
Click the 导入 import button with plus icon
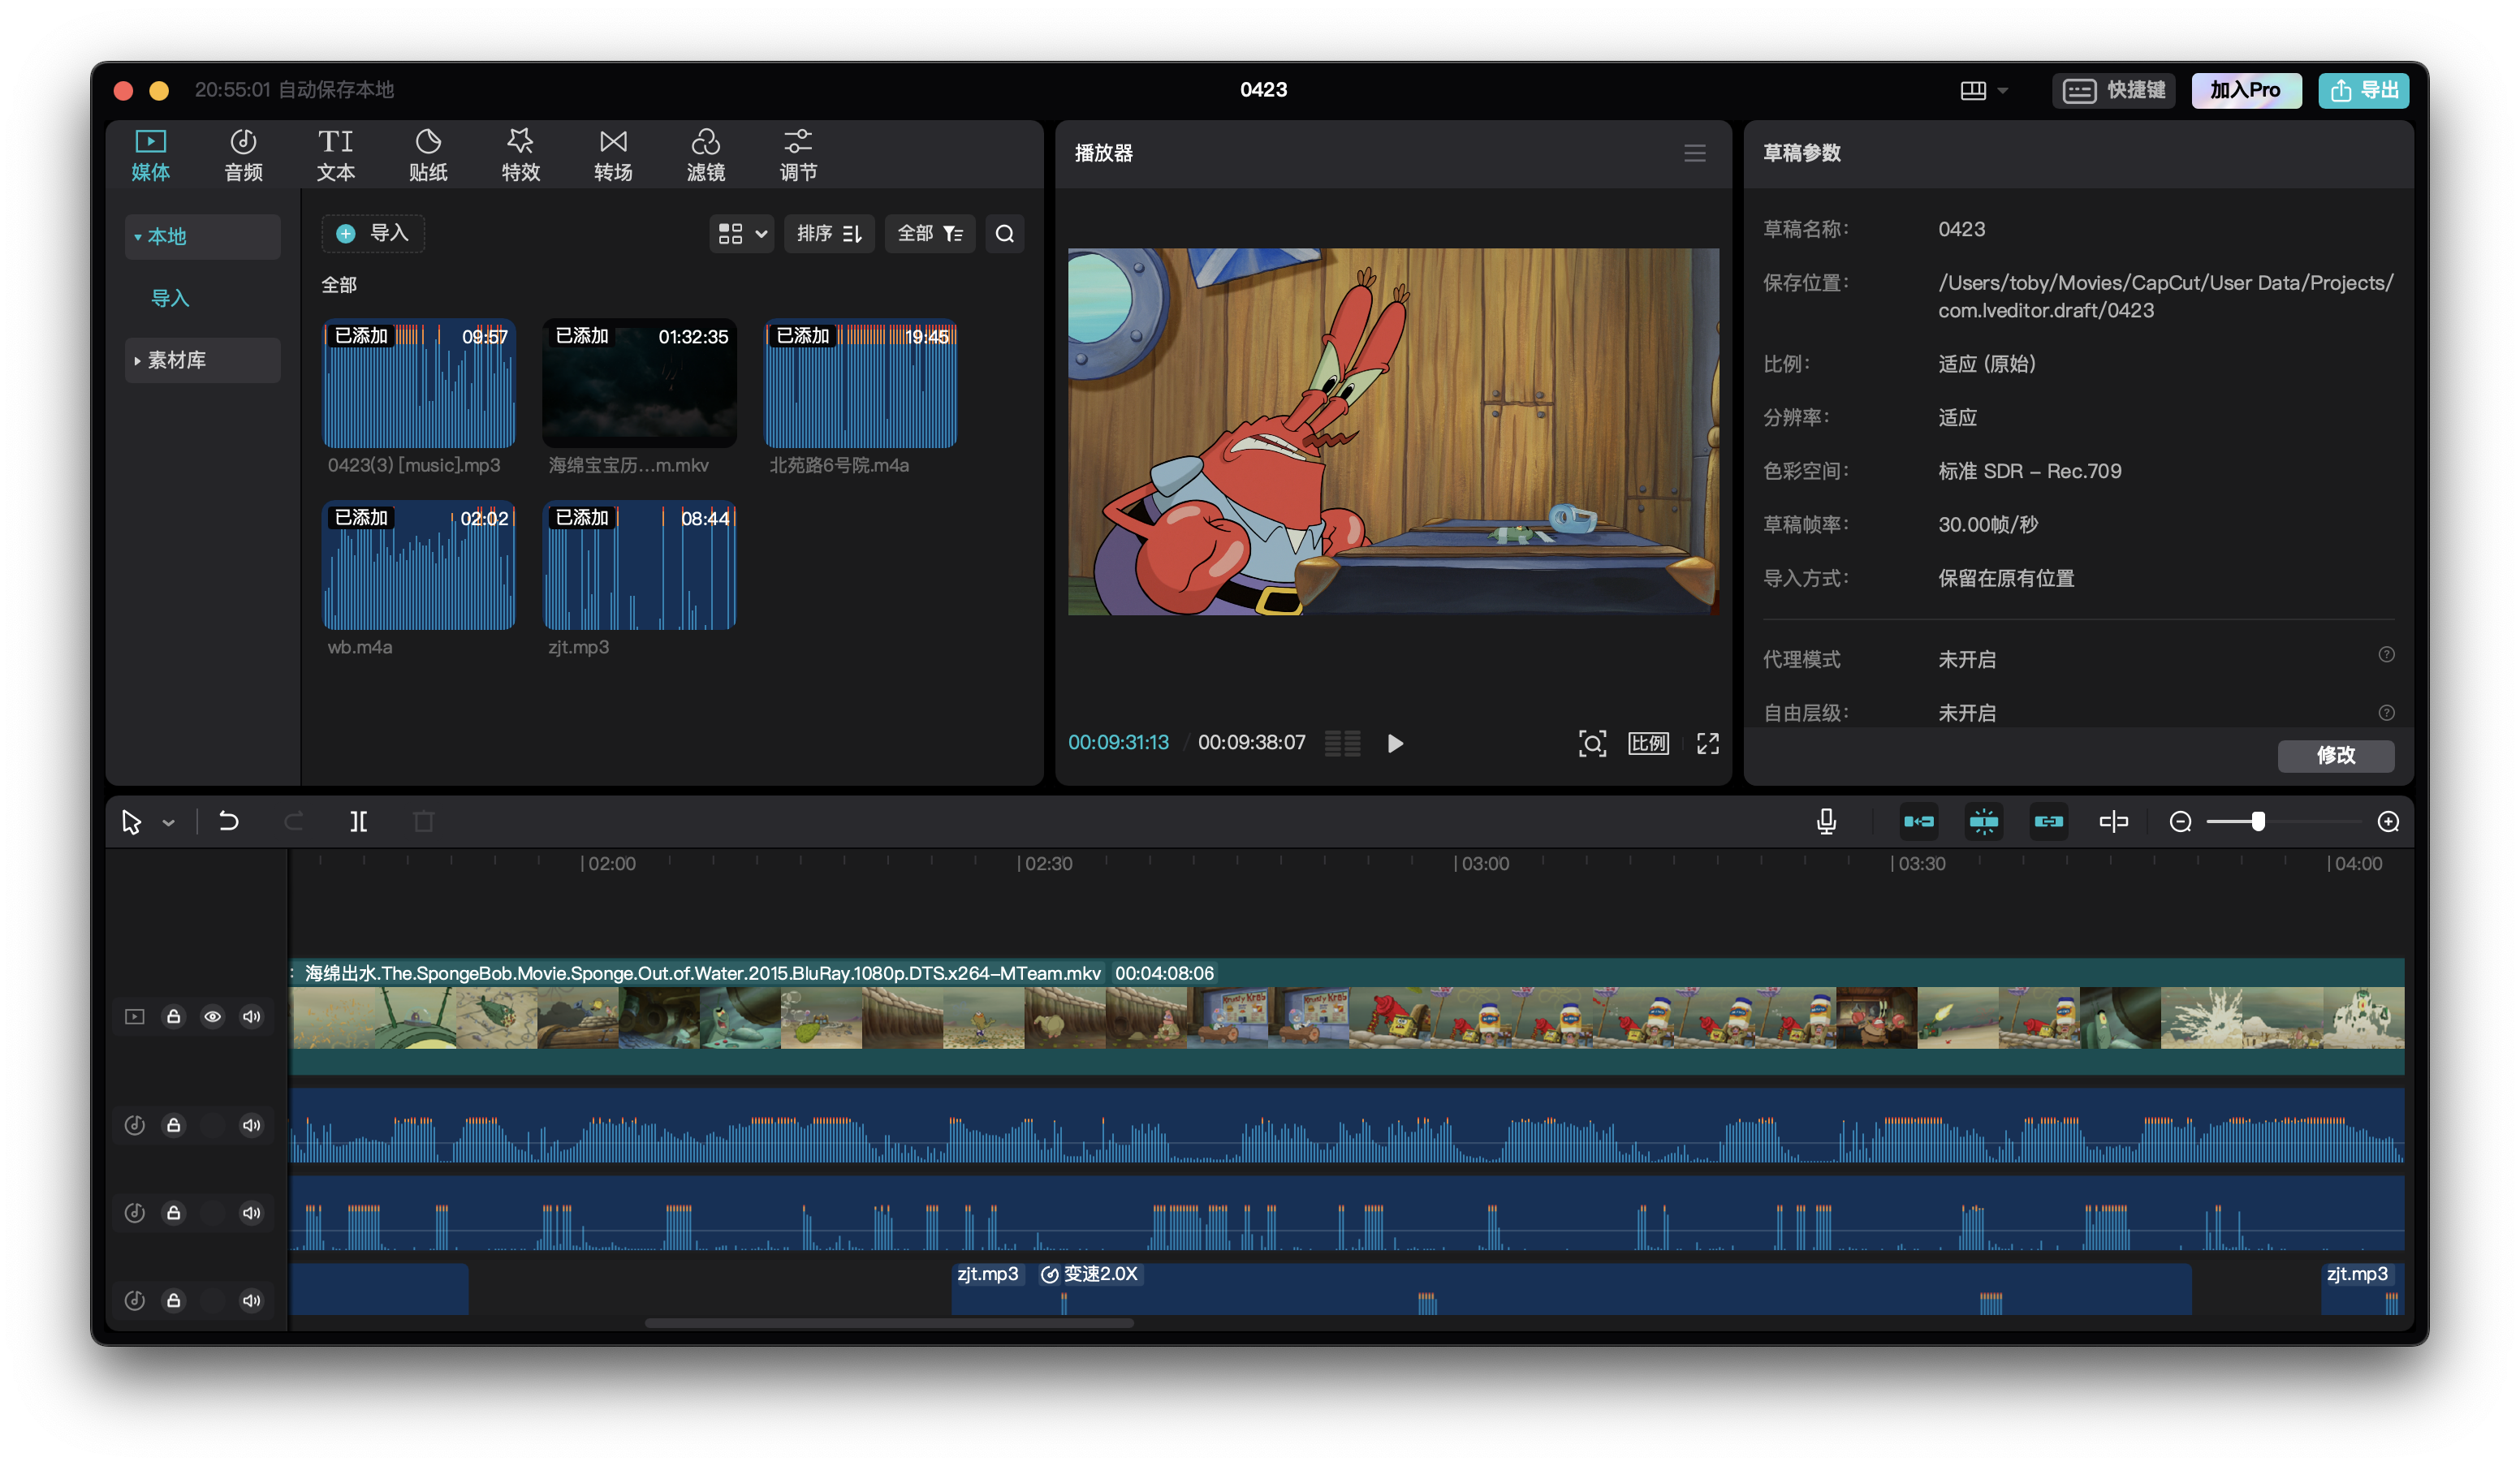373,233
